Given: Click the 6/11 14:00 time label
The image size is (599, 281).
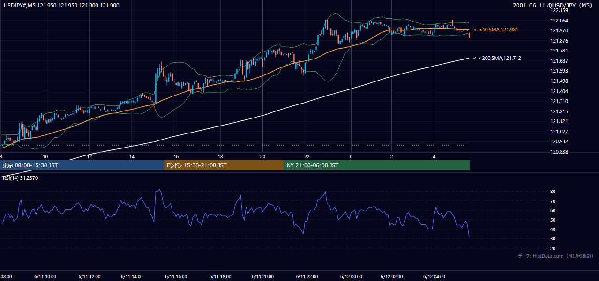Looking at the screenshot, I should pyautogui.click(x=131, y=276).
